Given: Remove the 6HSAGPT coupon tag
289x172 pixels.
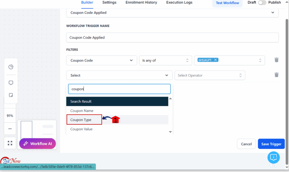Looking at the screenshot, I should coord(215,60).
